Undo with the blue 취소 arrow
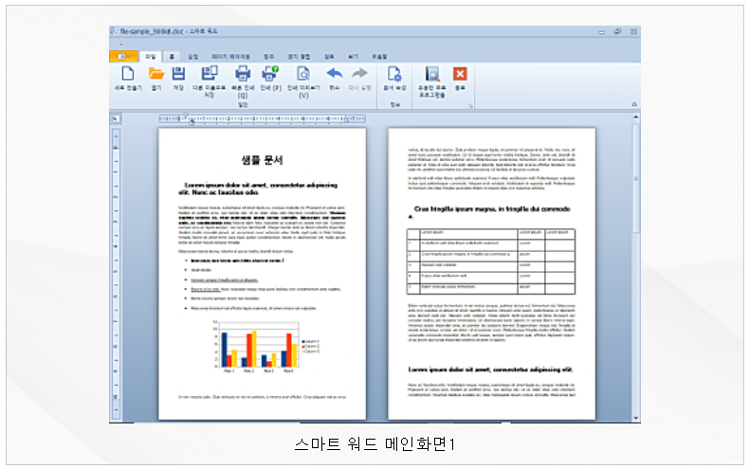This screenshot has width=749, height=469. coord(335,74)
